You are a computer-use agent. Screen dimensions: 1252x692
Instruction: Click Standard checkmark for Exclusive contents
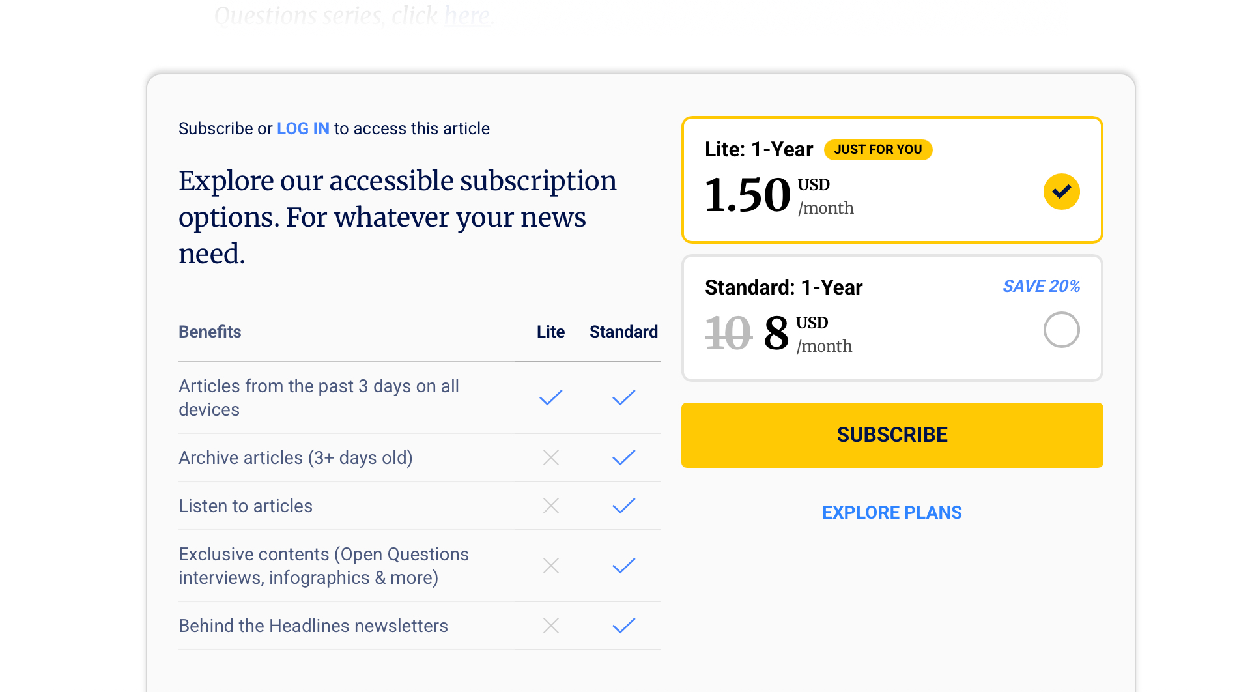(x=623, y=566)
